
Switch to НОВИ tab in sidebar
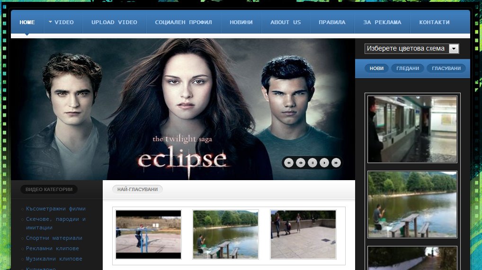click(x=376, y=68)
